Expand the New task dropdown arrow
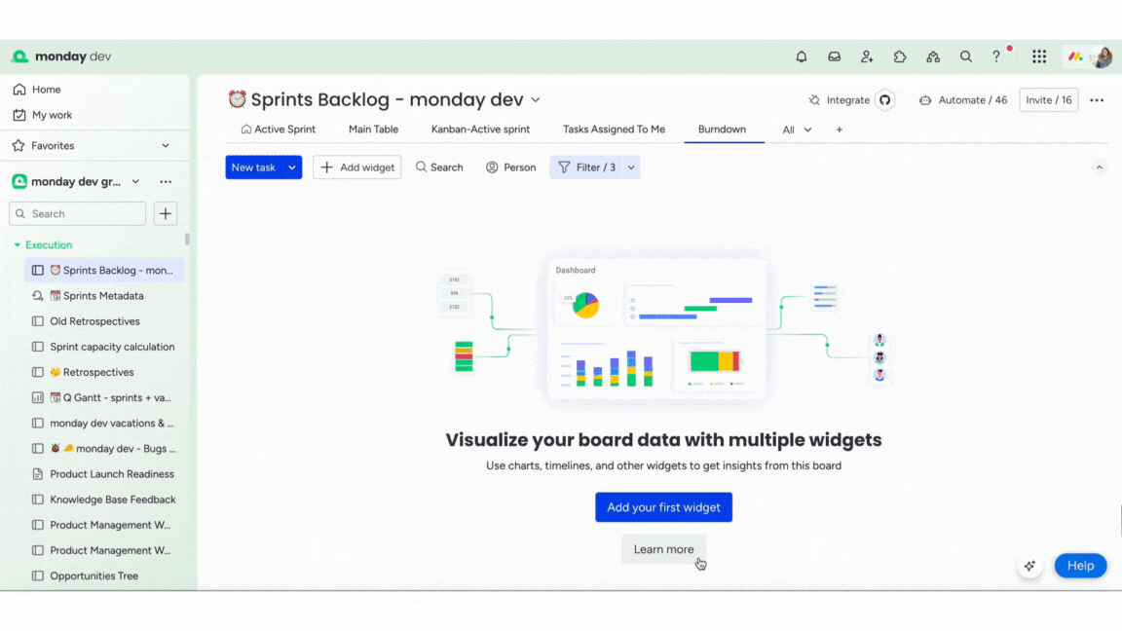Screen dimensions: 1122x631 (x=291, y=167)
